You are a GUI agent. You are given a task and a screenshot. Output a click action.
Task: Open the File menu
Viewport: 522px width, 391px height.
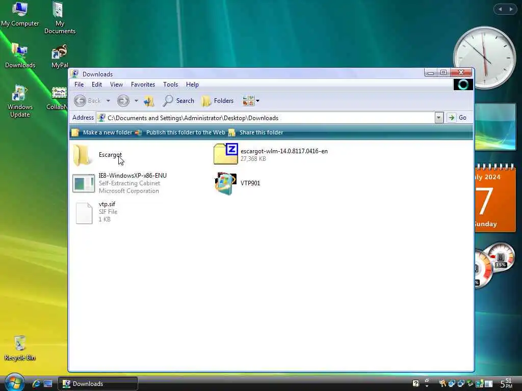(79, 85)
